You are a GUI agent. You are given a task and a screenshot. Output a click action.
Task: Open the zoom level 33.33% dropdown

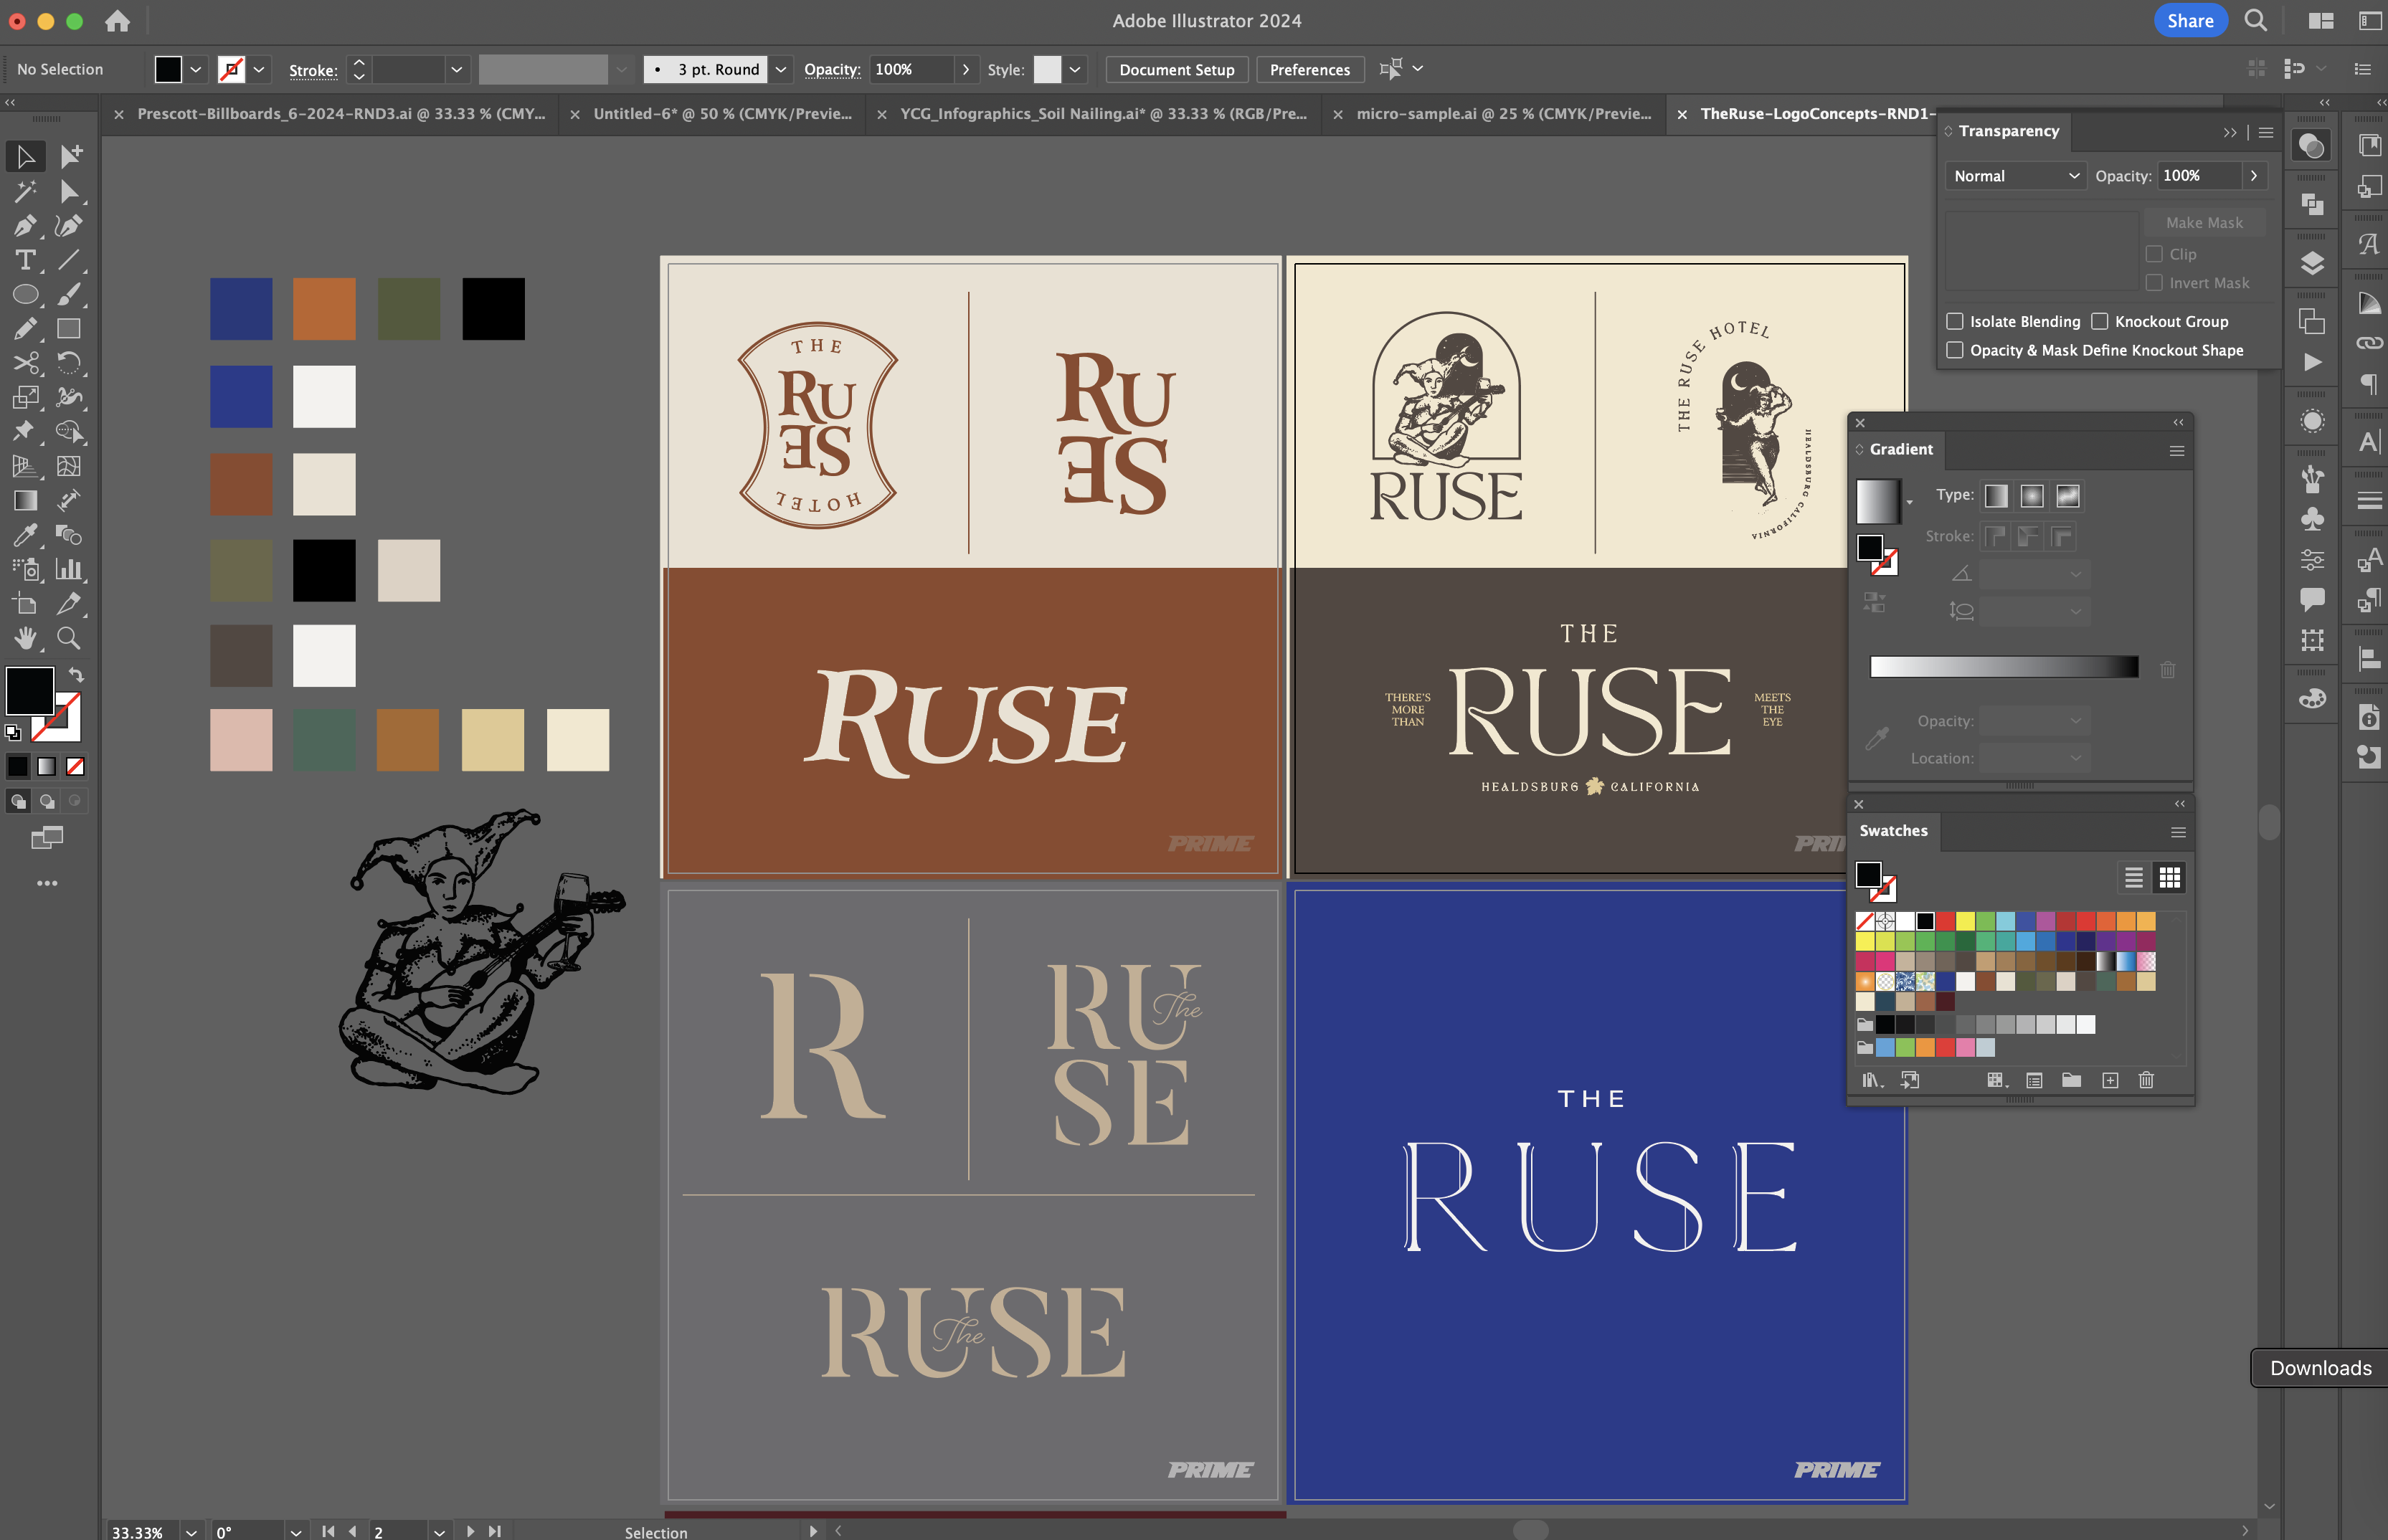[191, 1531]
